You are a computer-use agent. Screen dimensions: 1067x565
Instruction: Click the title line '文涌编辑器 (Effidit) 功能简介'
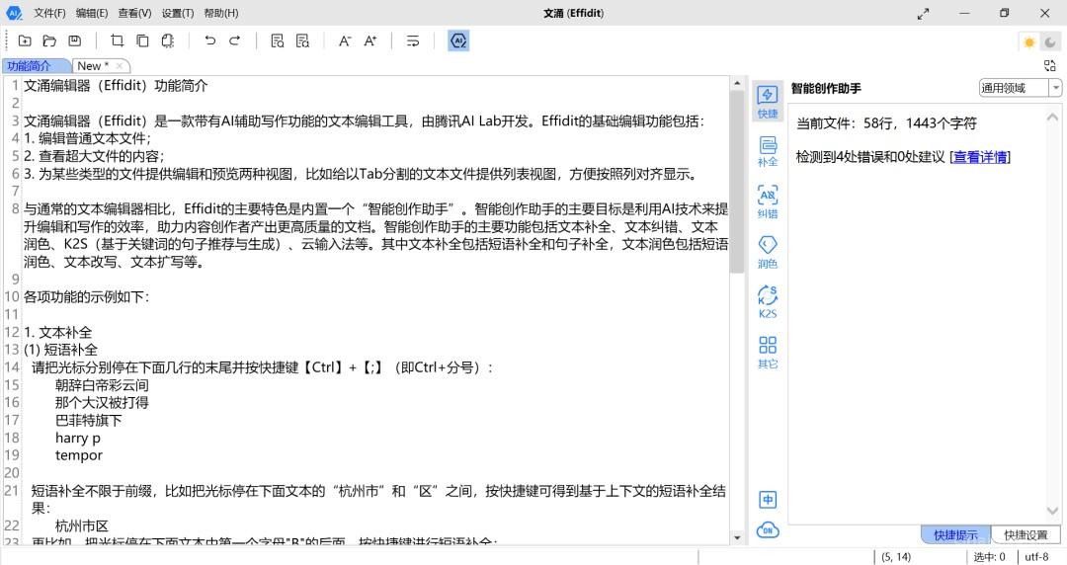(116, 86)
